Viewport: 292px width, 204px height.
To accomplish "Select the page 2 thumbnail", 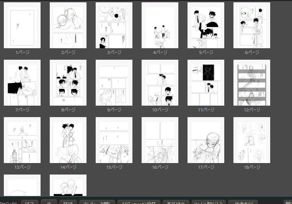I will pos(68,25).
